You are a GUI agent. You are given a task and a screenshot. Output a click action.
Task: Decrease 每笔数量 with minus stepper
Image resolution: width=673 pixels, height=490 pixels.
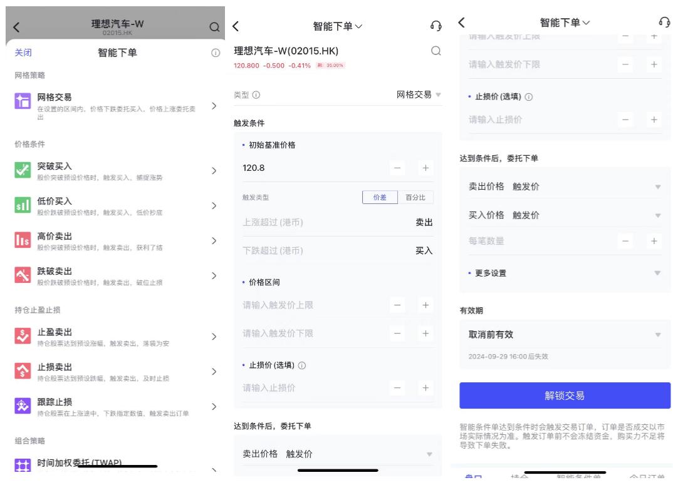[625, 241]
